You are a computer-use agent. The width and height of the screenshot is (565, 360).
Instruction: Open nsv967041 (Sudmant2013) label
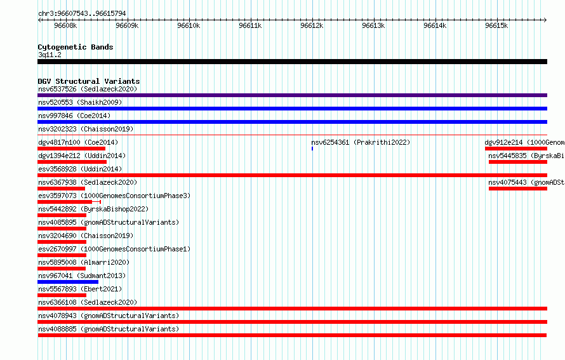82,276
